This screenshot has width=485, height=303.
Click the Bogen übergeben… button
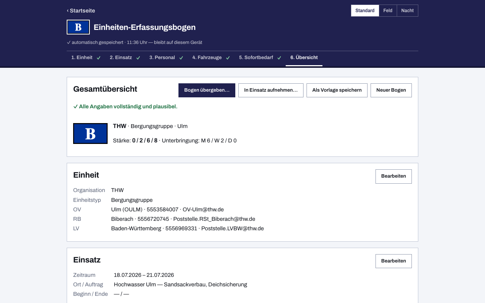[x=207, y=90]
